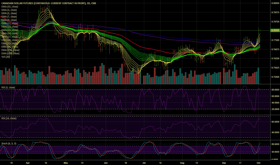This screenshot has width=280, height=165.
Task: Select the Jun date on the time axis
Action: click(x=106, y=163)
